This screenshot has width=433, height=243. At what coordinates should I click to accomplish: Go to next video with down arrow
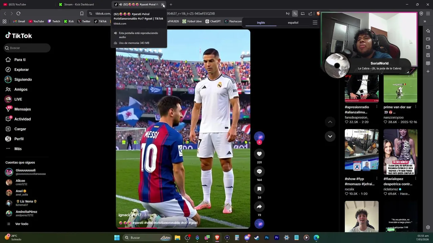point(330,136)
